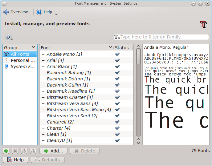Click enabled status check for Andale Mono

coord(117,54)
